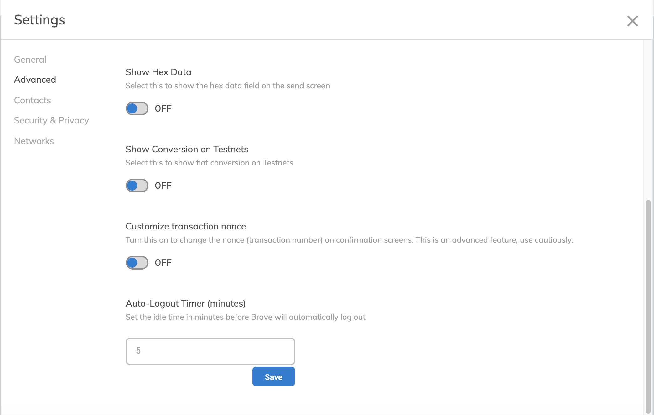Switch to the Networks tab
This screenshot has width=654, height=415.
(x=34, y=141)
